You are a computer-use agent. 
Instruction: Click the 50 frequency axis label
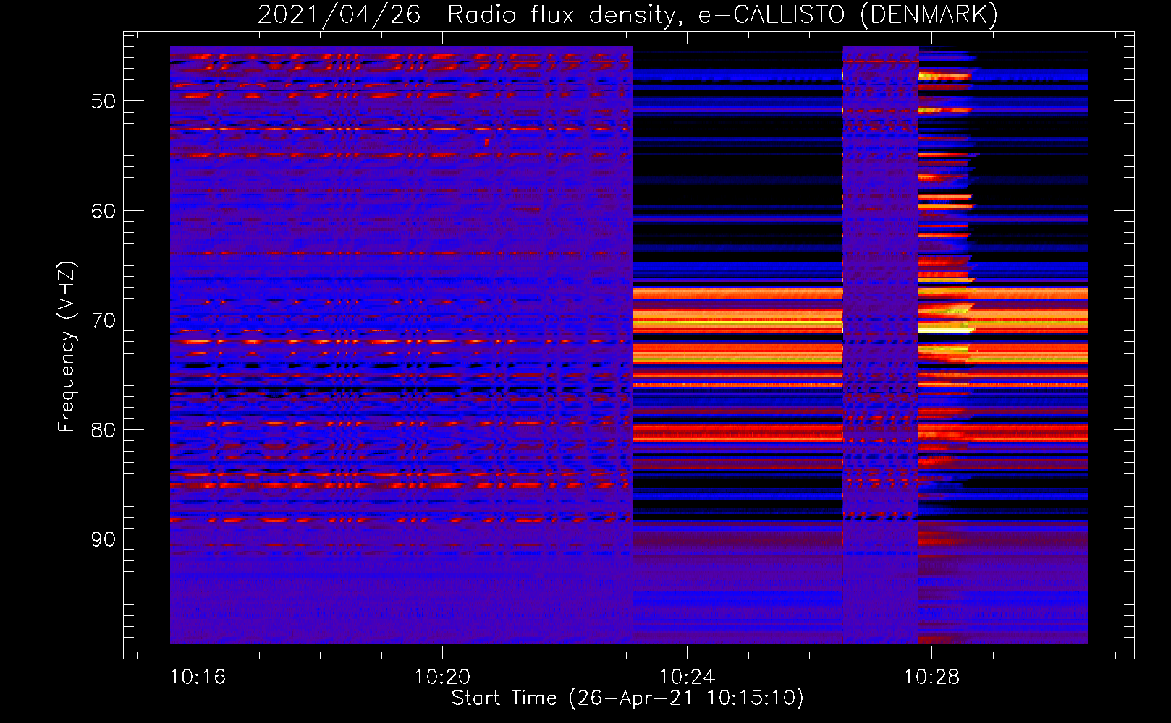pos(103,101)
